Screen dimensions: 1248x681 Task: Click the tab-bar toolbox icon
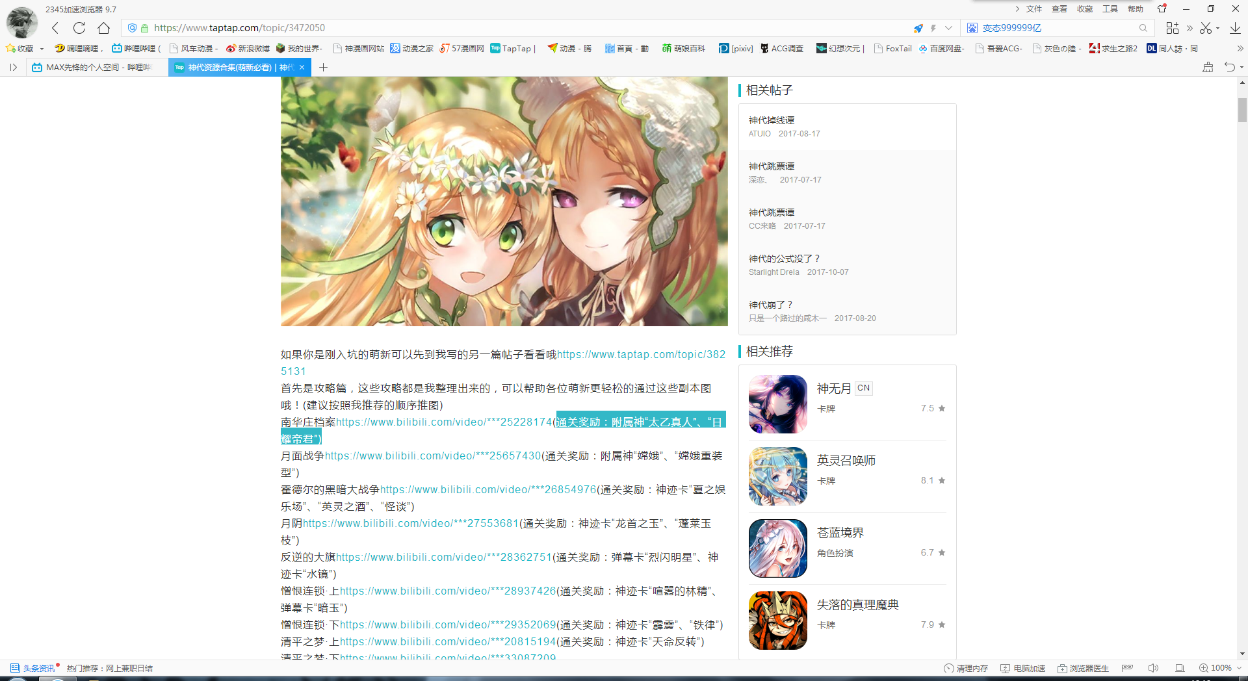[x=1208, y=67]
